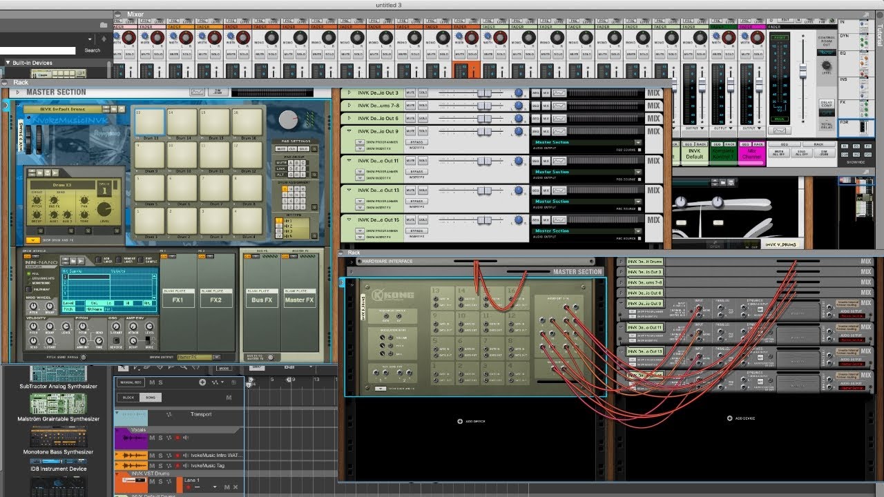Solo the IvokeMusic Intro WAT track
Image resolution: width=884 pixels, height=497 pixels.
pos(161,456)
